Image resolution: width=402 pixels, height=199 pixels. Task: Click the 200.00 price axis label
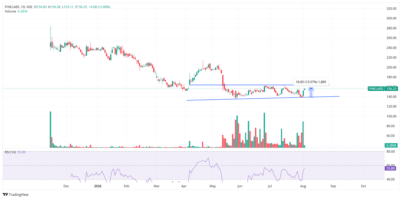pyautogui.click(x=391, y=68)
